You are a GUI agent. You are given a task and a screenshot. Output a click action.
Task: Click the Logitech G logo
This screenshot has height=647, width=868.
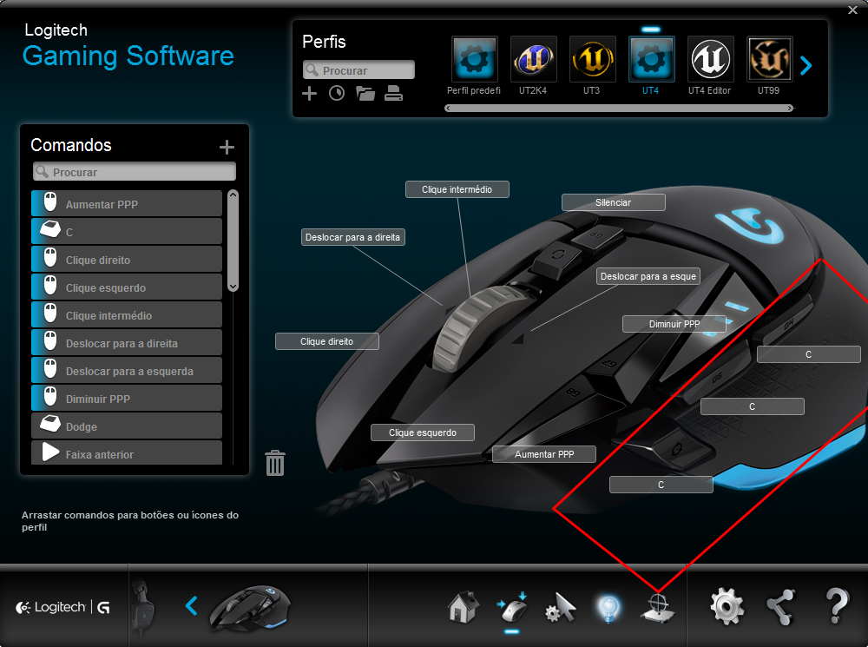62,608
